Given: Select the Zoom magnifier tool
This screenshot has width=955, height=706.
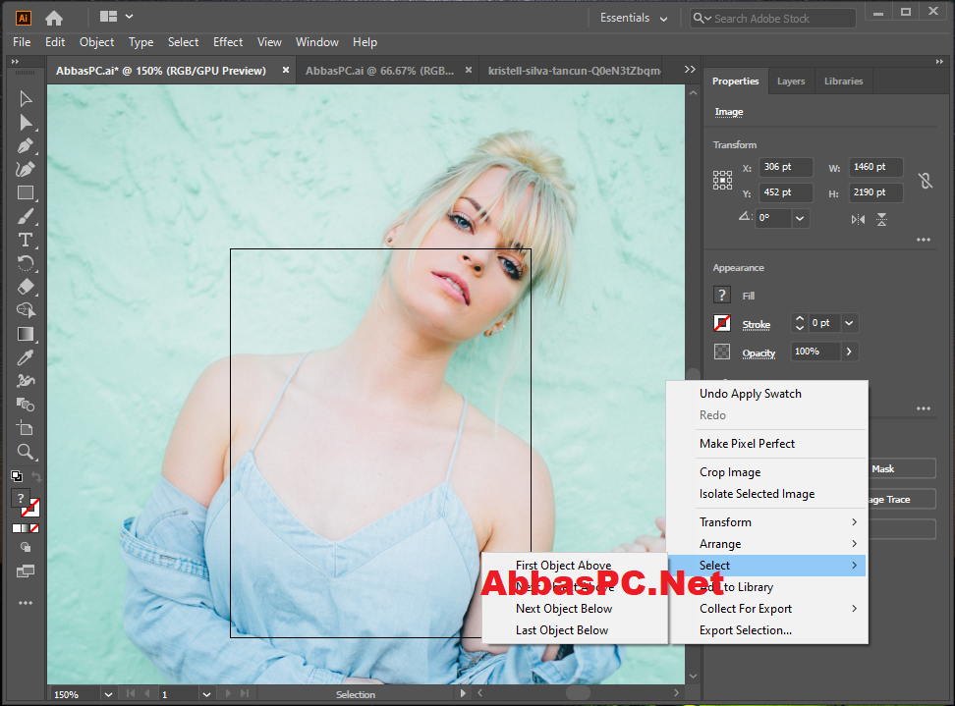Looking at the screenshot, I should (25, 452).
